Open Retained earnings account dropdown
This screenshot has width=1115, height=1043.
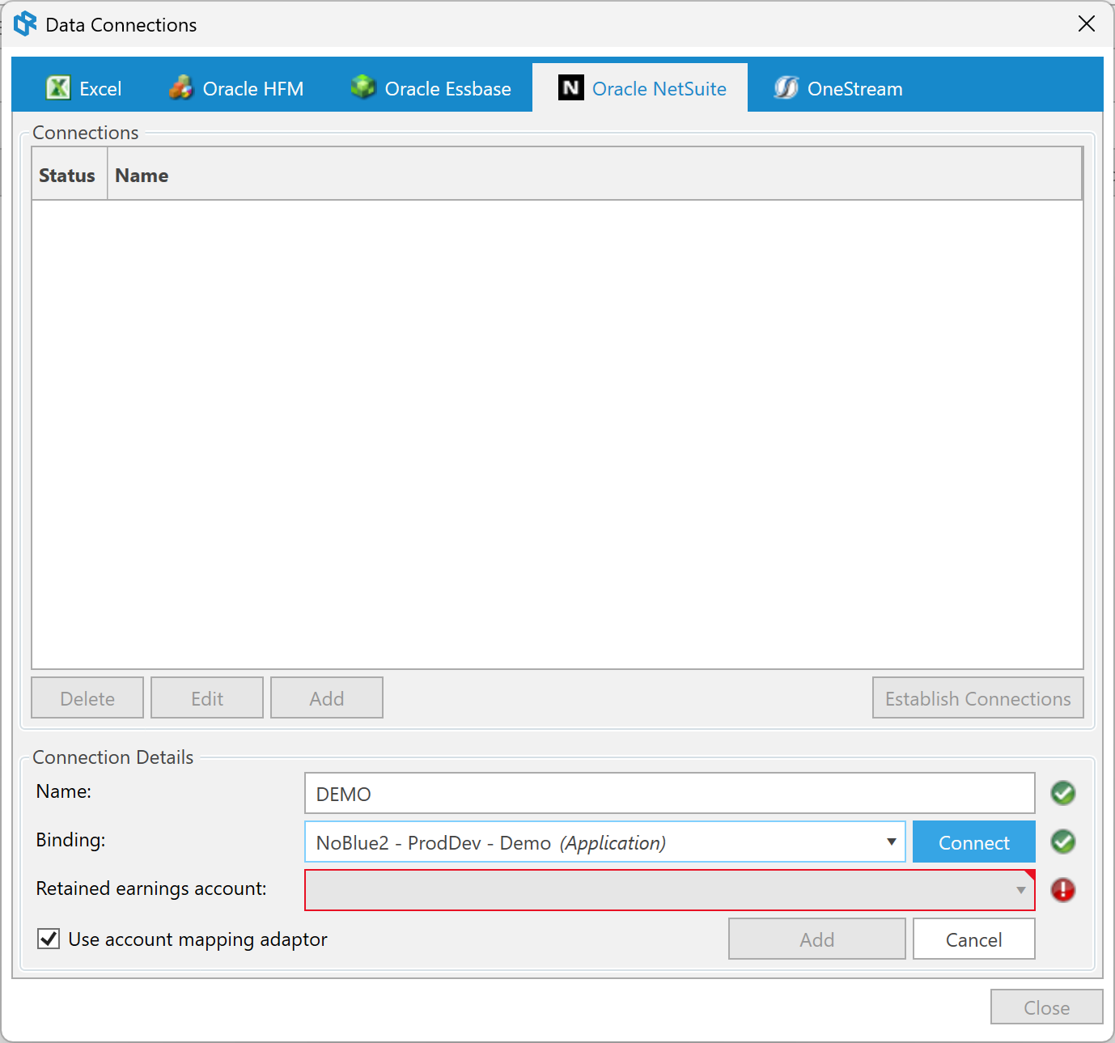(1021, 890)
